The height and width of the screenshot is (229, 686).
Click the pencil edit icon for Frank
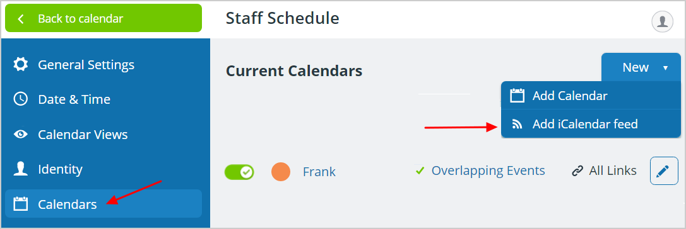pyautogui.click(x=664, y=171)
